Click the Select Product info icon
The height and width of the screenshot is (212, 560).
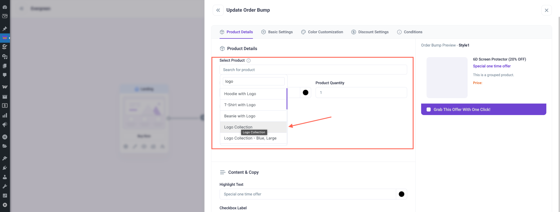click(x=249, y=61)
